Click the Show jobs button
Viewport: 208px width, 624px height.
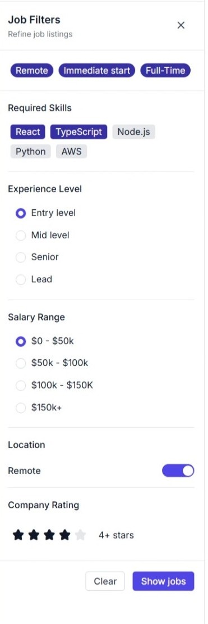click(x=164, y=581)
